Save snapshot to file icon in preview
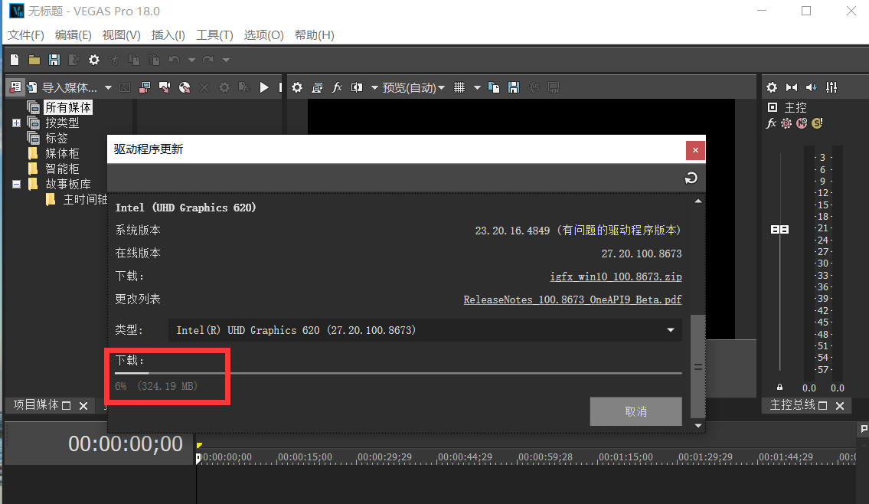This screenshot has height=504, width=869. pyautogui.click(x=514, y=87)
